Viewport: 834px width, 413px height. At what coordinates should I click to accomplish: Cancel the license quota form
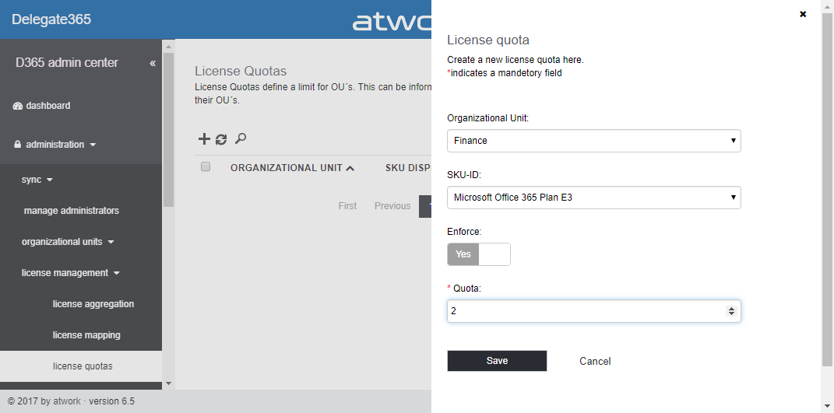point(595,361)
